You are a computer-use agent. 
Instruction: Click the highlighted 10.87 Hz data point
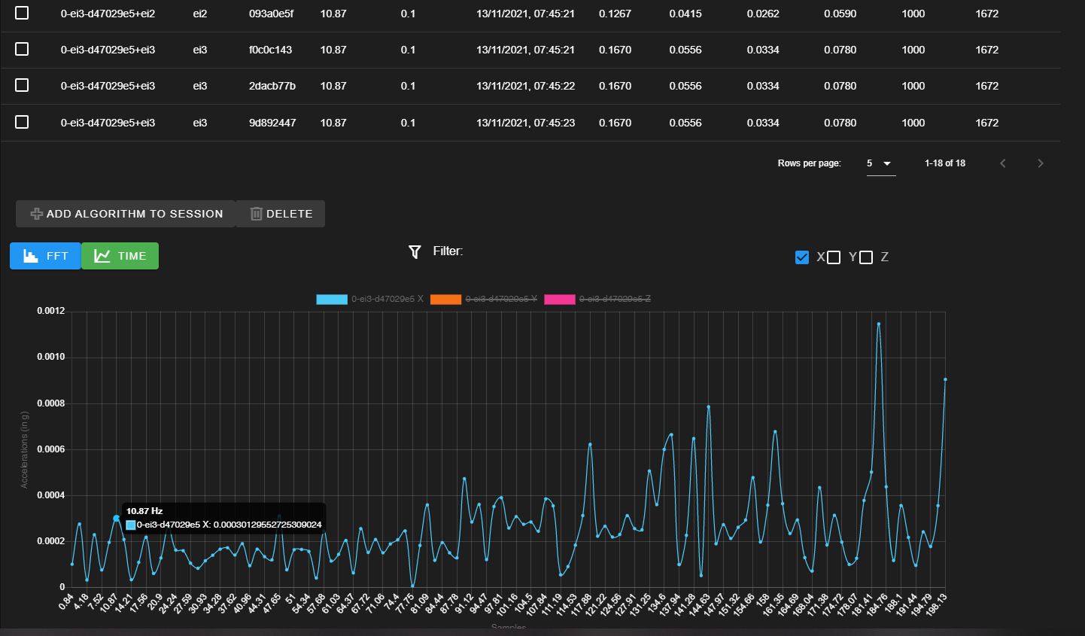[x=116, y=519]
